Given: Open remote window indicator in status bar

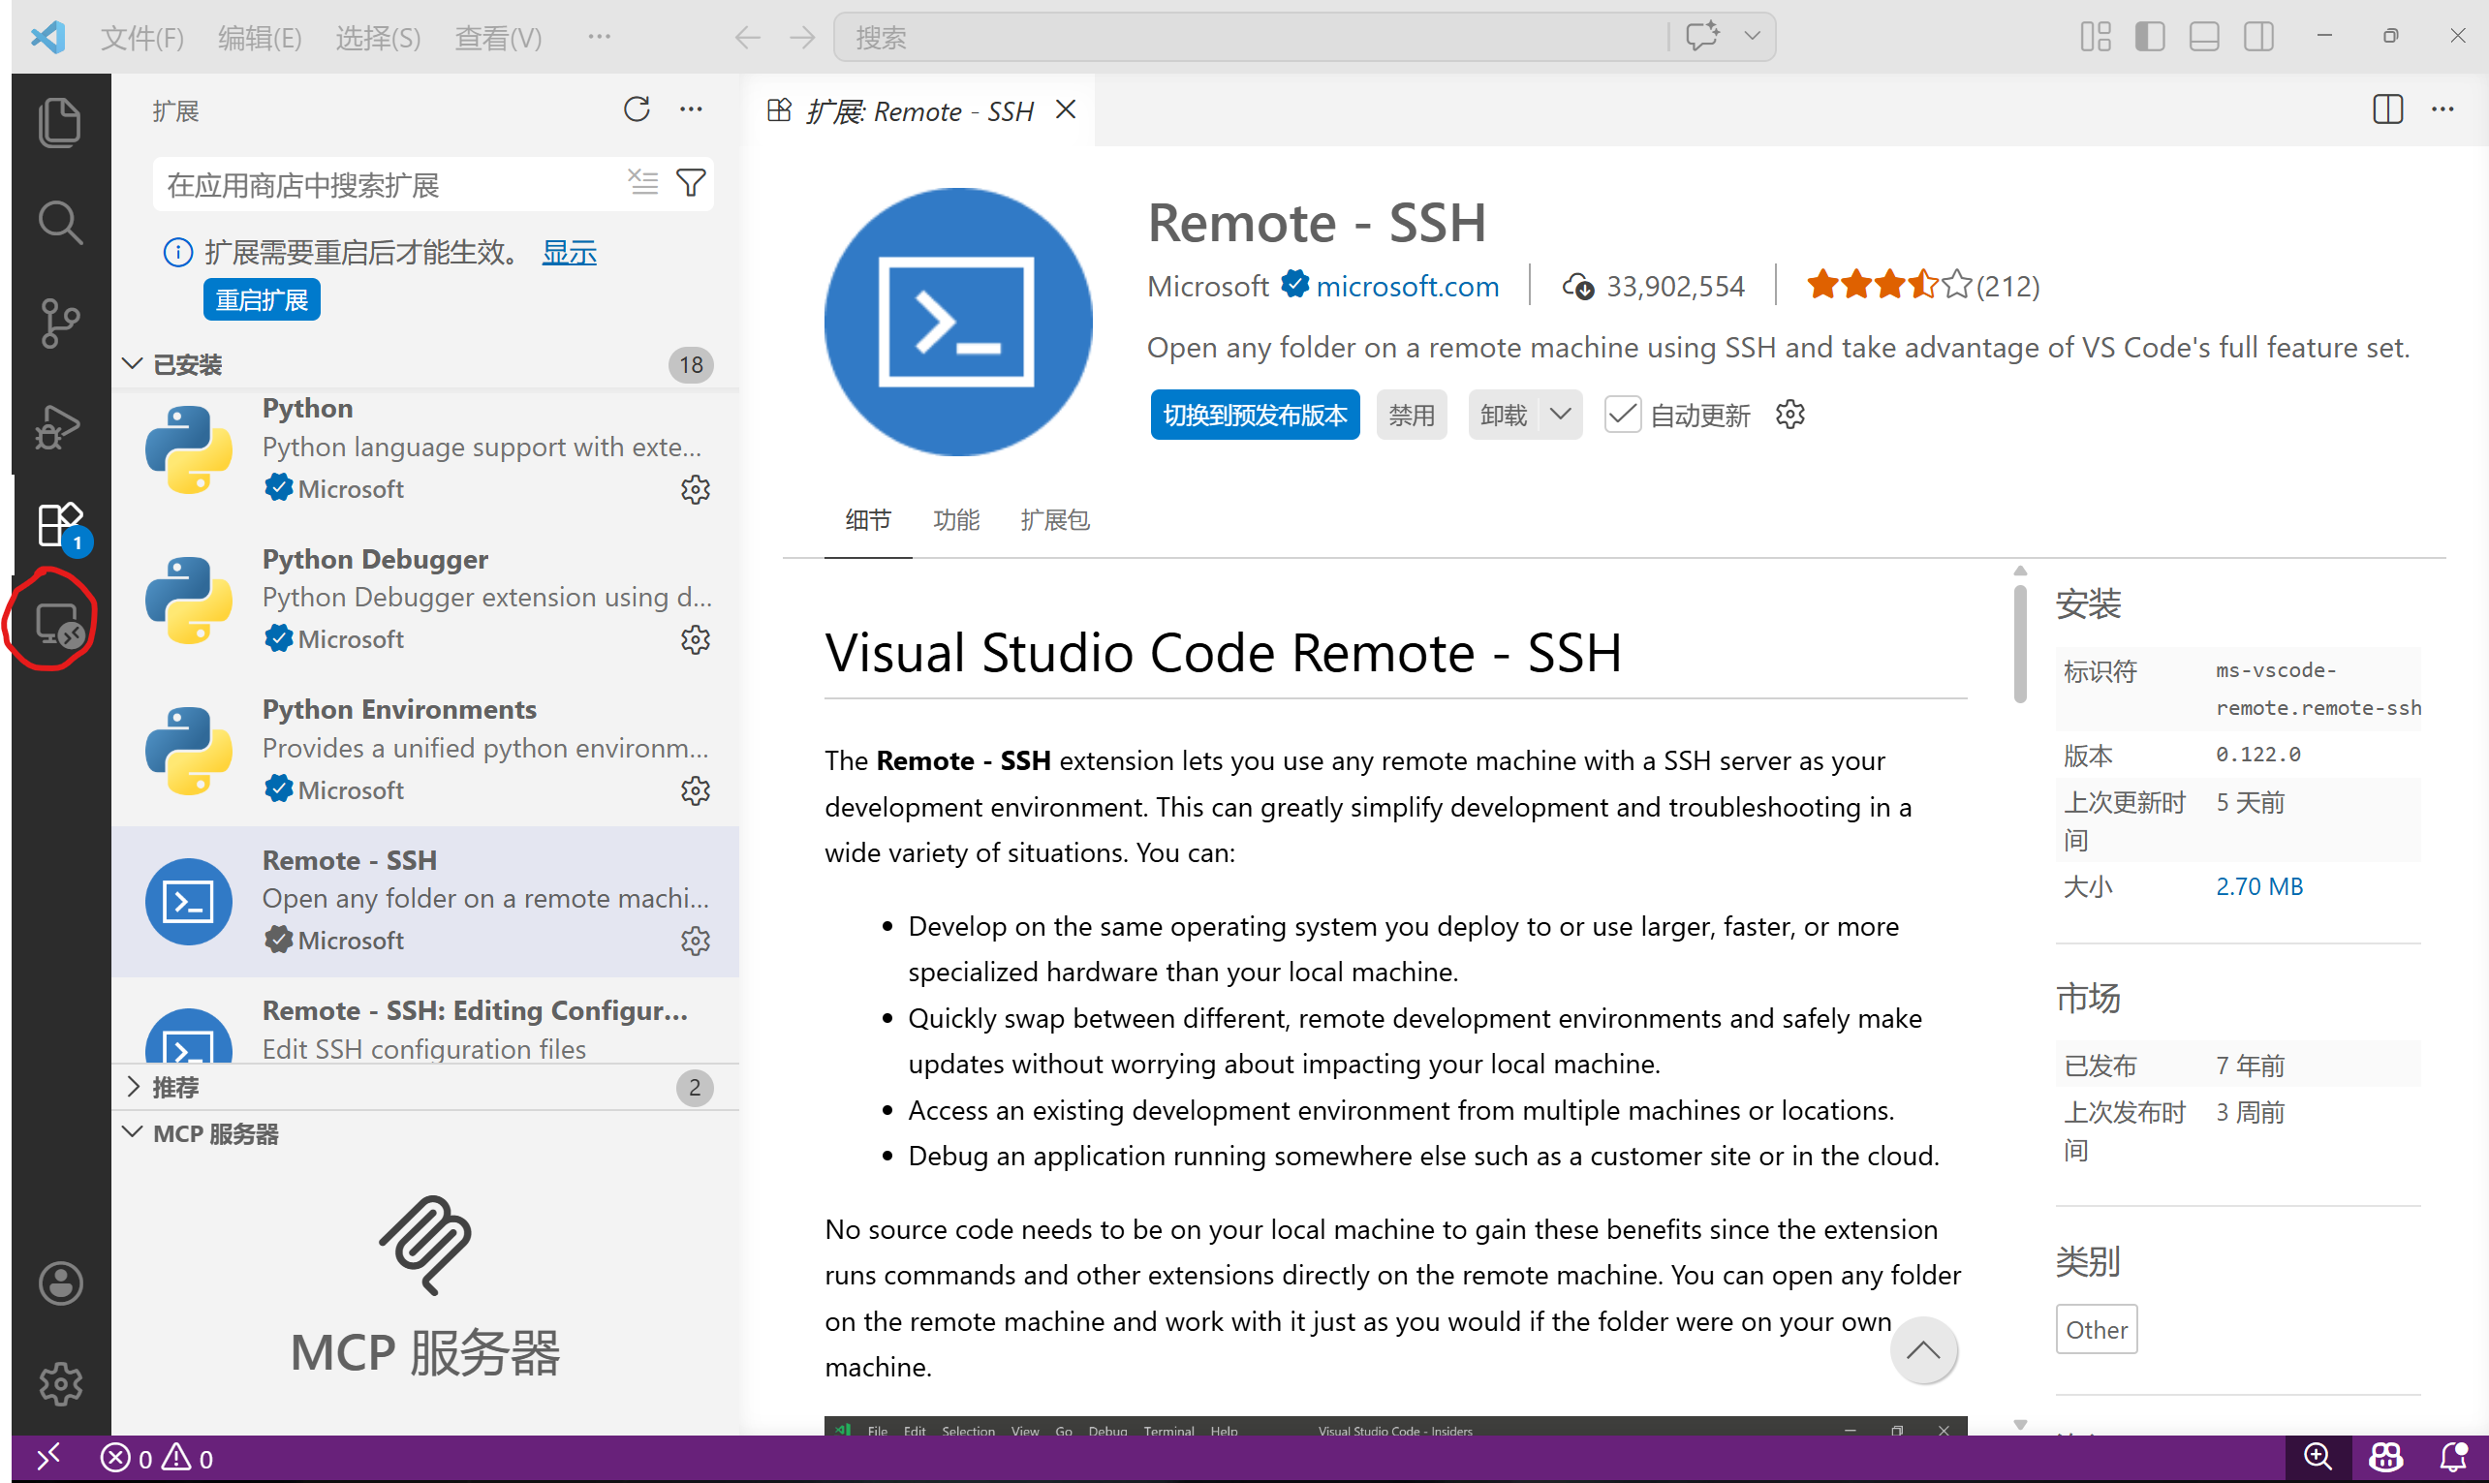Looking at the screenshot, I should 48,1458.
